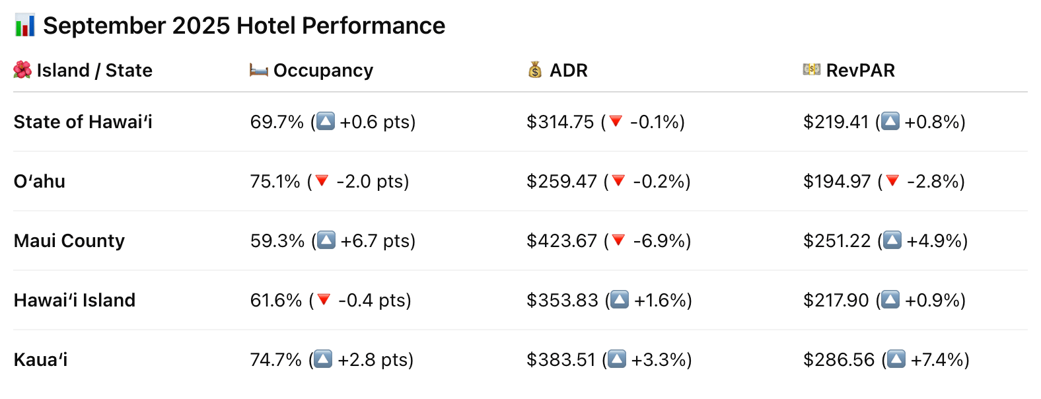Click the up arrow in Hawai'i Island ADR
Screen dimensions: 1041x399
(620, 300)
